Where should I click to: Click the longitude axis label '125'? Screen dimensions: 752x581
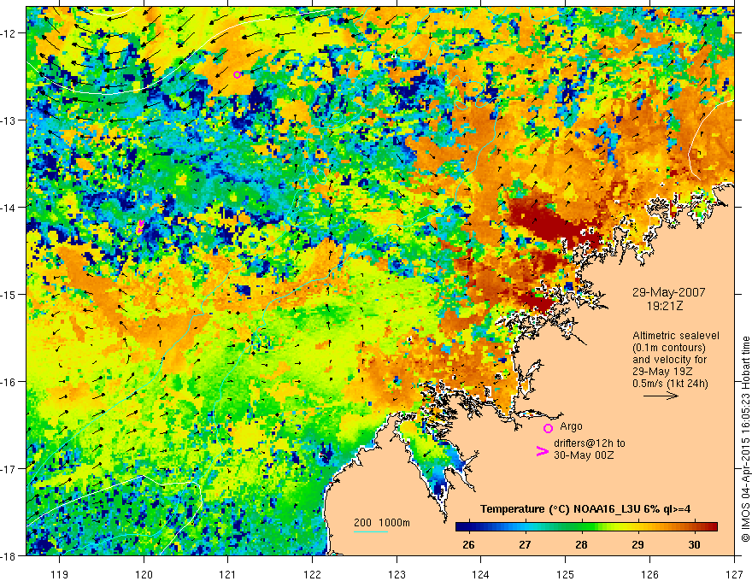point(566,574)
